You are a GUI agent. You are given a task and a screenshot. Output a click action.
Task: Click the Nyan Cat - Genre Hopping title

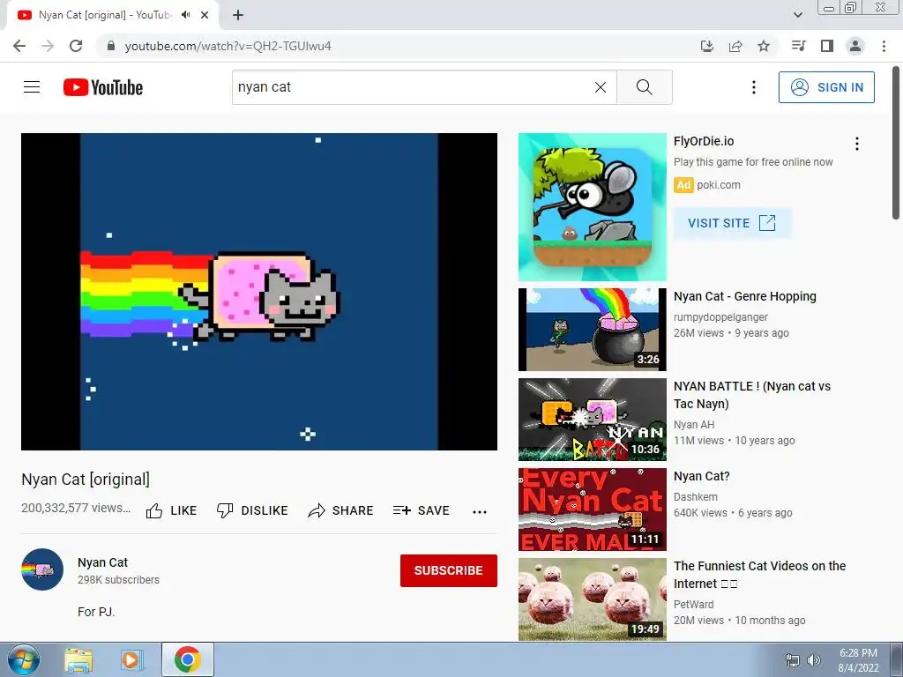[745, 296]
